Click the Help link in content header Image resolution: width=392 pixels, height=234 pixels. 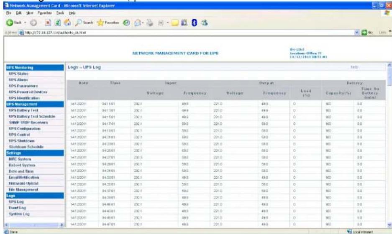[x=354, y=67]
